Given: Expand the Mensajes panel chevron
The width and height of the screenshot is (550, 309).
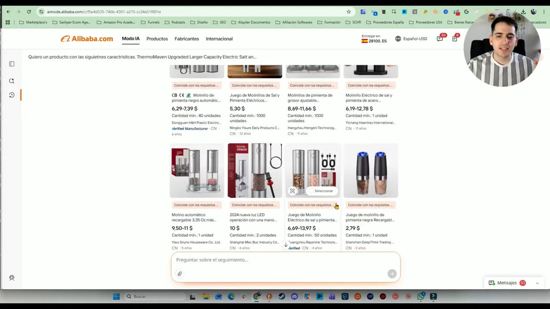Looking at the screenshot, I should [537, 283].
